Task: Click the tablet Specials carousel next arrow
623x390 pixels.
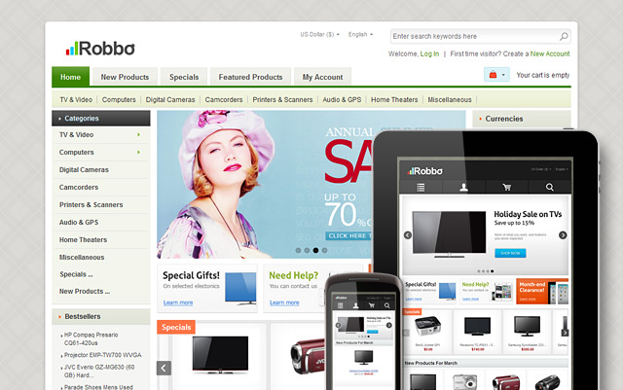Action: [x=565, y=333]
